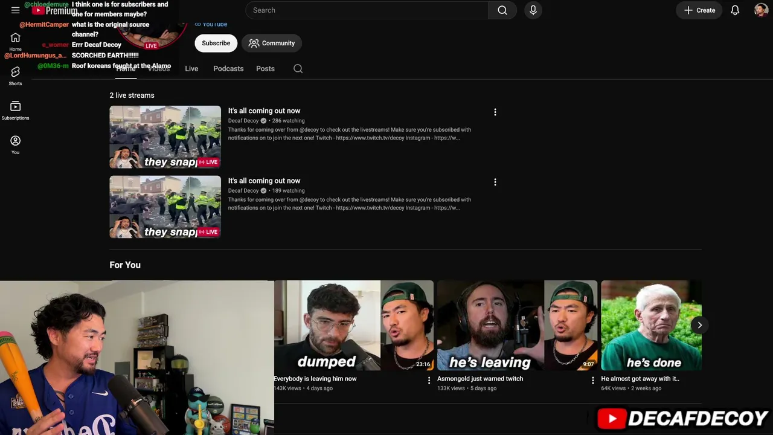The image size is (773, 435).
Task: Open options for "Everybody is leaving him now"
Action: coord(429,381)
